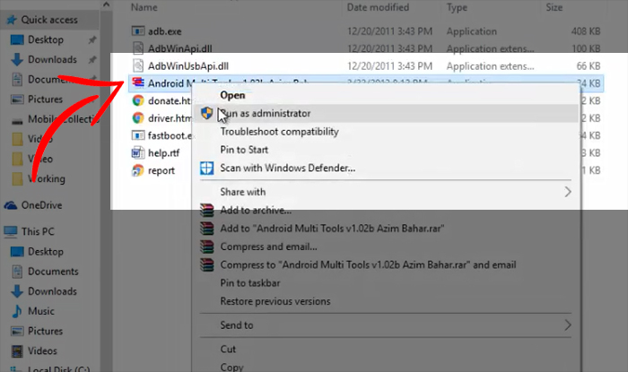The height and width of the screenshot is (372, 628).
Task: Open Pictures under Quick access
Action: [x=45, y=99]
